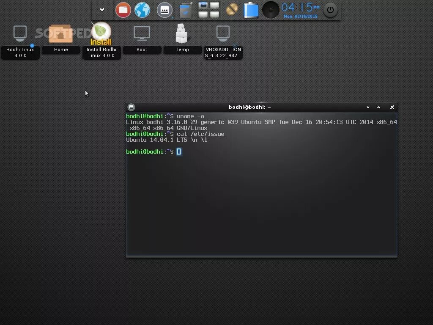
Task: Close the bodhi@bodhi terminal window
Action: pyautogui.click(x=392, y=107)
